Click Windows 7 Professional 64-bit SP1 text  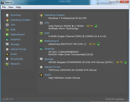[x=68, y=18]
